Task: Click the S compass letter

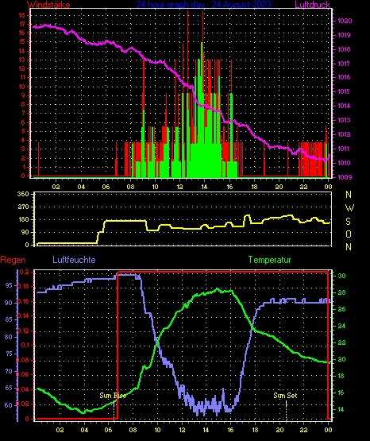Action: [x=349, y=222]
